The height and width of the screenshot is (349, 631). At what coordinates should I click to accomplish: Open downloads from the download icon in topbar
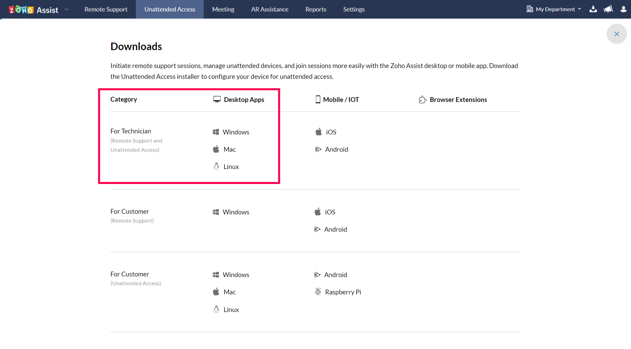pos(593,9)
